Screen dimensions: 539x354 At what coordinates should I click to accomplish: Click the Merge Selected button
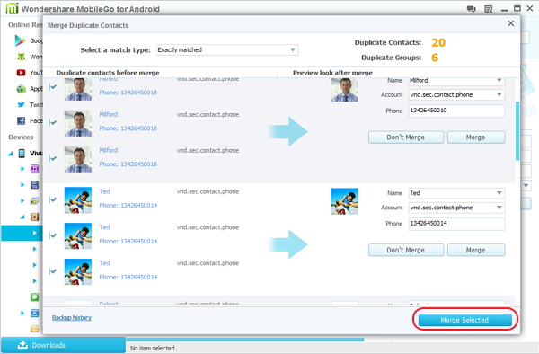(464, 320)
